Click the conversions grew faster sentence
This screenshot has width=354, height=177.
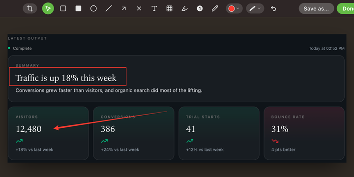109,91
